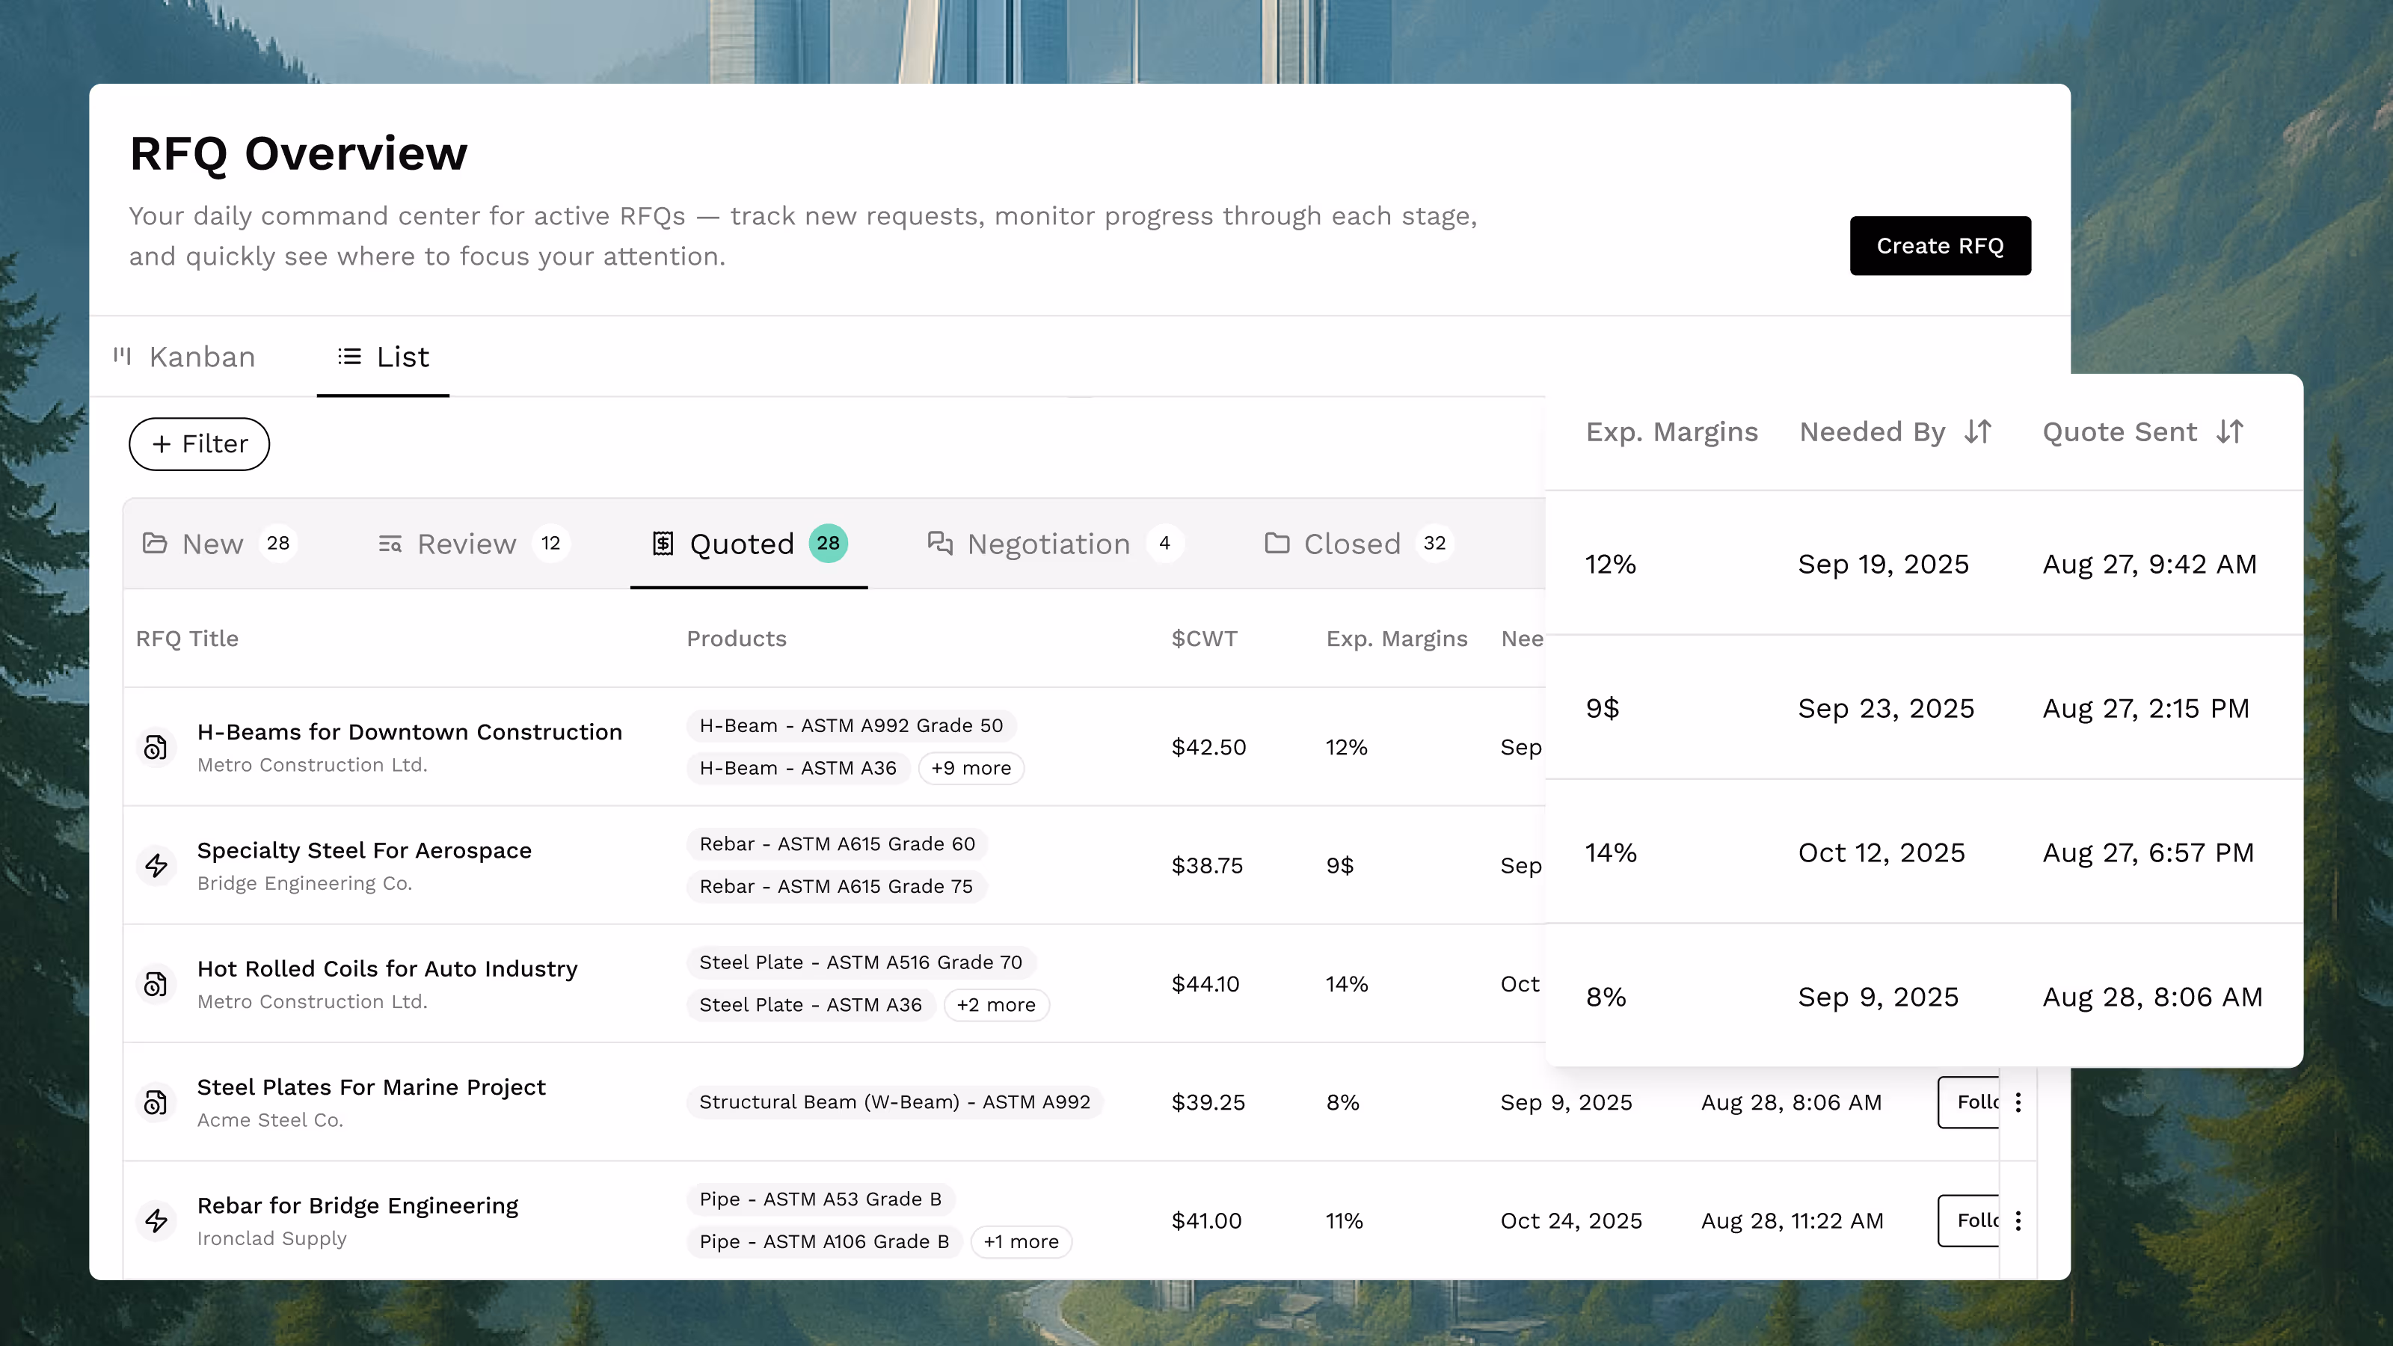2393x1346 pixels.
Task: Click icon beside Hot Rolled Coils row
Action: click(x=156, y=984)
